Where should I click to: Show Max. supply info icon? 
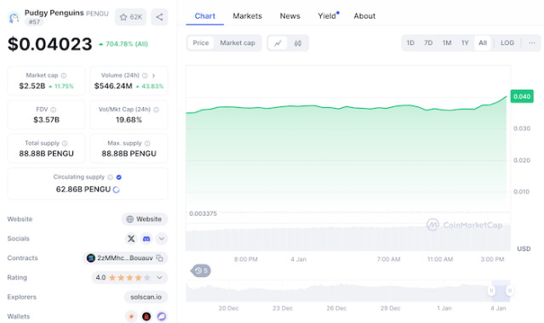click(147, 143)
